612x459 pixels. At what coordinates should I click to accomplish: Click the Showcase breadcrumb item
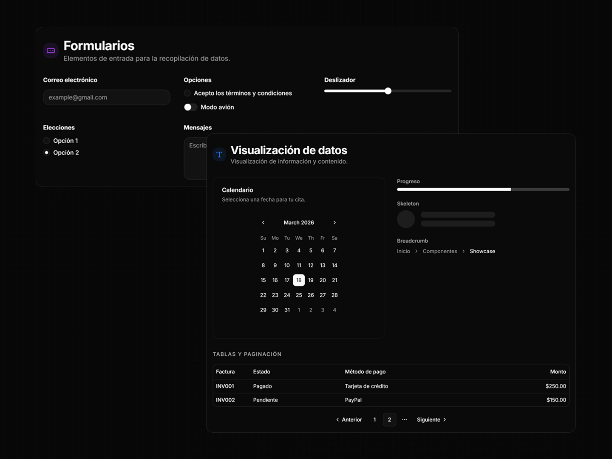pyautogui.click(x=482, y=251)
